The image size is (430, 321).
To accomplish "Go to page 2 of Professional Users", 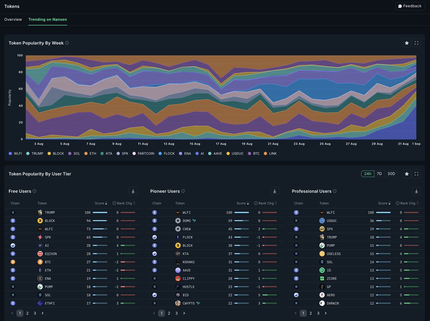I will click(x=311, y=313).
